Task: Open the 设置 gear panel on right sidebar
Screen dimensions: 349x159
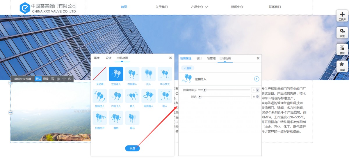Action: tap(342, 33)
